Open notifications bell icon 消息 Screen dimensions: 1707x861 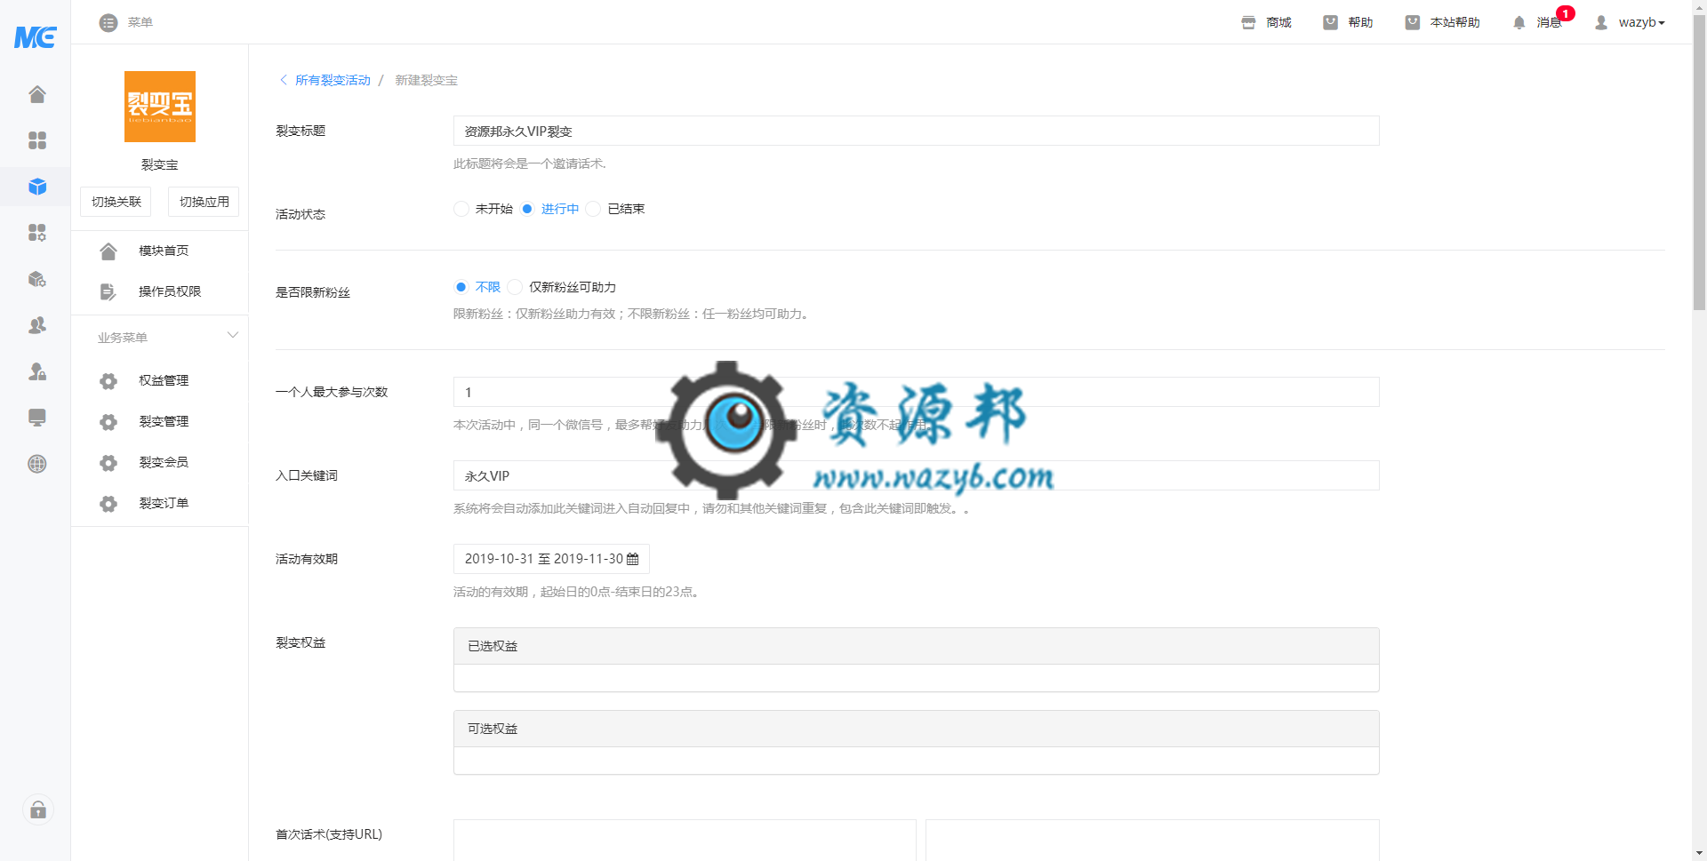[1519, 22]
